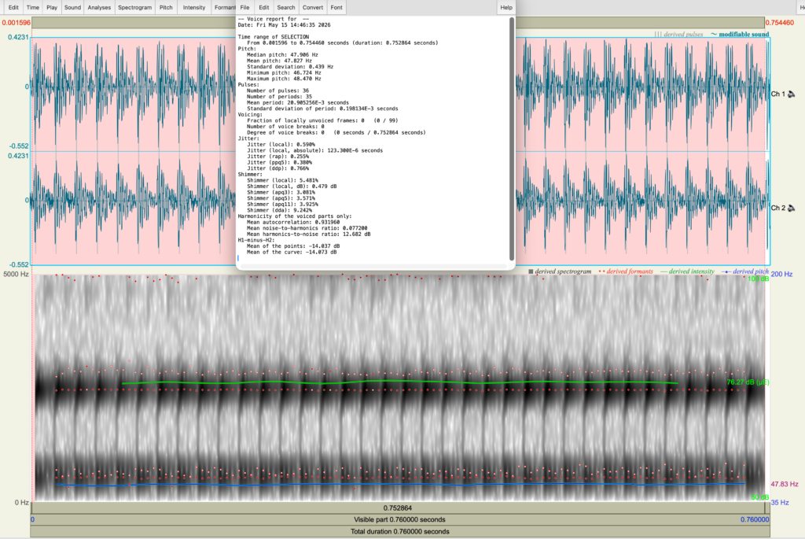805x539 pixels.
Task: Click the 'Shimmer (local): 5.481%' line
Action: (282, 180)
